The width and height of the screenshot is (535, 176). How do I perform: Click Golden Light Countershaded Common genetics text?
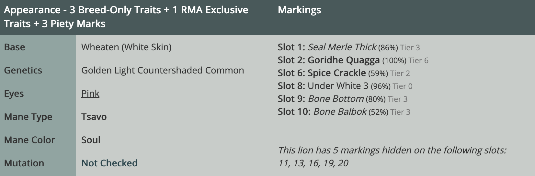163,70
